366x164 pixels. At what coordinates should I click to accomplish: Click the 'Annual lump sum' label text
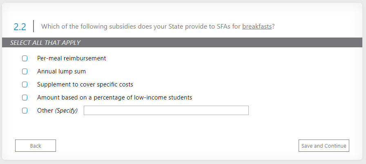click(x=61, y=71)
